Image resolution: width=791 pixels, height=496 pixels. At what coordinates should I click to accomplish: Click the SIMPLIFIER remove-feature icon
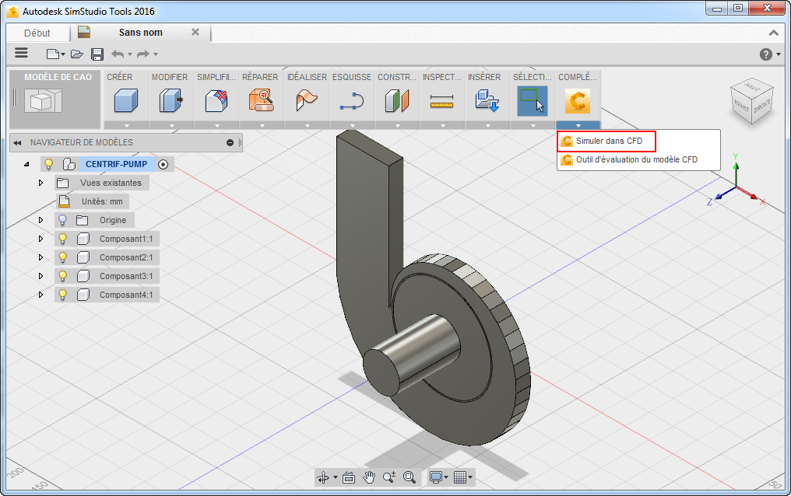click(216, 100)
